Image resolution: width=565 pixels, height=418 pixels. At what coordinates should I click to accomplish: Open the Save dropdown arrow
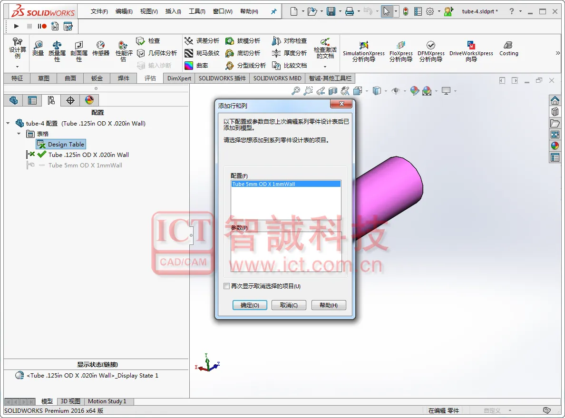pos(340,11)
